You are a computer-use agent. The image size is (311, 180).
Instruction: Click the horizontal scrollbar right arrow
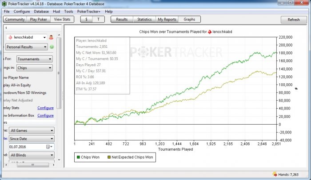[x=54, y=165]
